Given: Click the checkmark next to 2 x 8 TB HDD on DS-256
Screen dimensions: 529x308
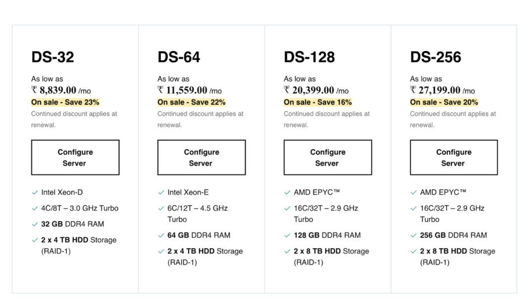Looking at the screenshot, I should tap(413, 251).
